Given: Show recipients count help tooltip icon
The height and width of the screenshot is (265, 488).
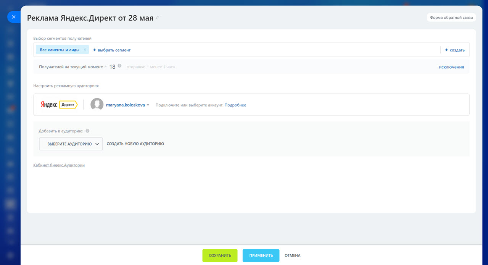Looking at the screenshot, I should click(x=119, y=66).
